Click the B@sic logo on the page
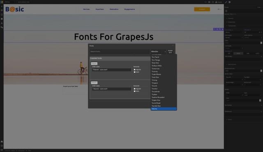 [x=15, y=9]
